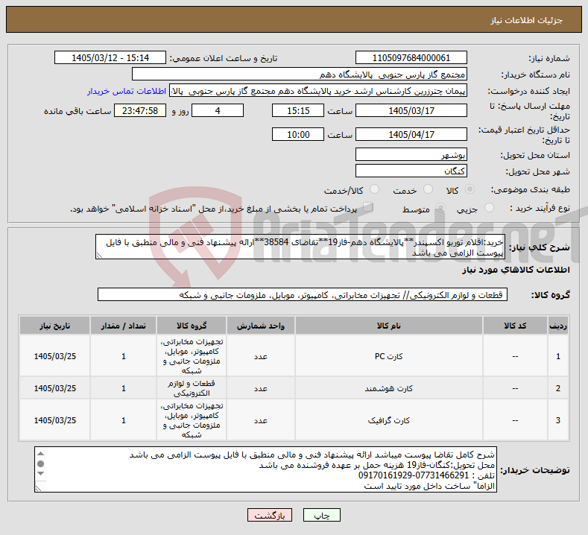Click the گروه کالا column header
This screenshot has height=535, width=588.
tap(192, 326)
